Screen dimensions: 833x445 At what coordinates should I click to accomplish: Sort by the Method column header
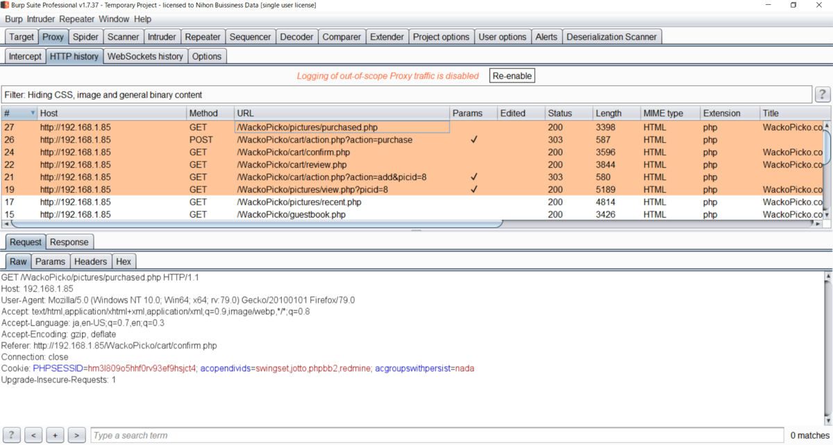tap(210, 113)
